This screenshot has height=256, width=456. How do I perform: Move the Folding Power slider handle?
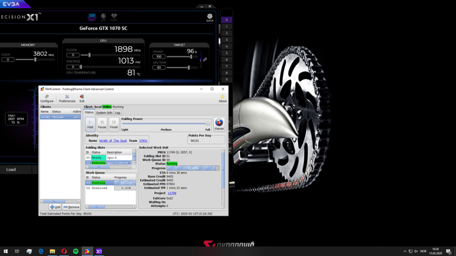(207, 123)
